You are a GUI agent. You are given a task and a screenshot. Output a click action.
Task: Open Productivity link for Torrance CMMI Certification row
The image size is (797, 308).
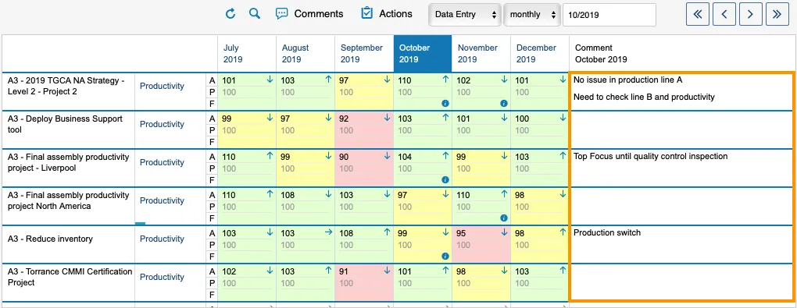(x=163, y=277)
